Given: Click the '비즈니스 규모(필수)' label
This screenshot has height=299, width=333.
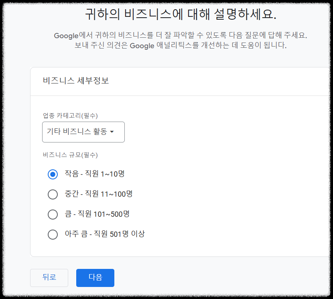Looking at the screenshot, I should coord(70,155).
